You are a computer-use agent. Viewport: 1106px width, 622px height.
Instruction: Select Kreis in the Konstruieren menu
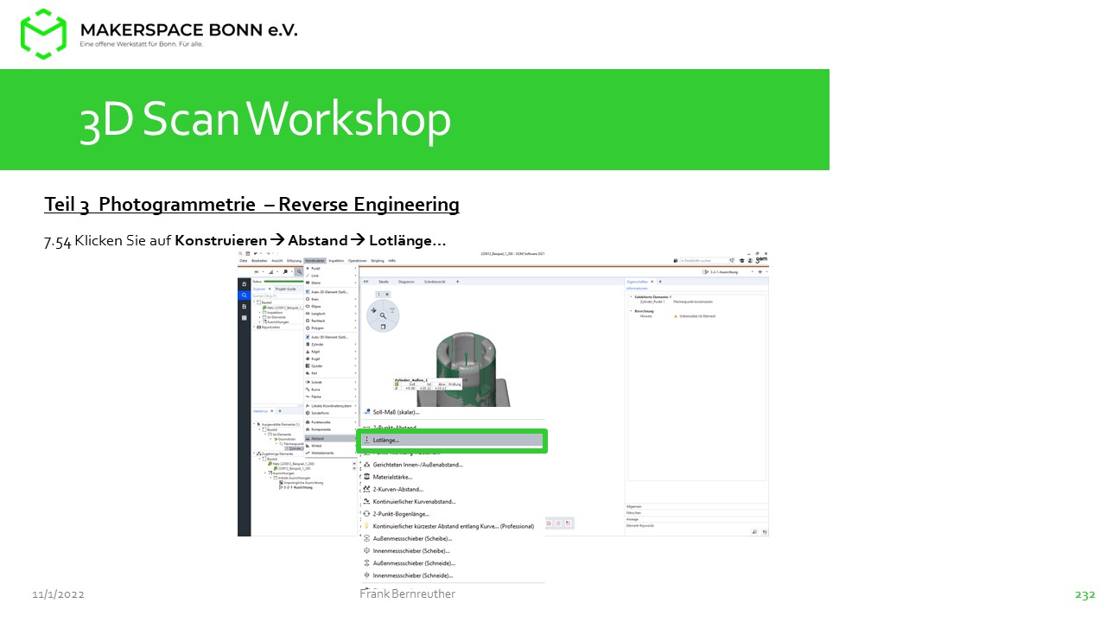331,299
